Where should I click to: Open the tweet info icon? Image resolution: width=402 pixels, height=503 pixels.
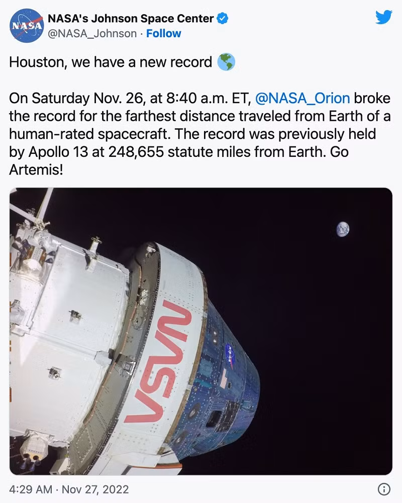coord(383,489)
